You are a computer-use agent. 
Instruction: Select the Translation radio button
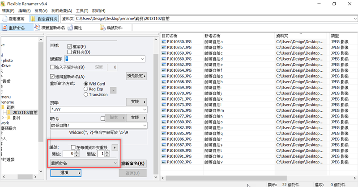(85, 94)
